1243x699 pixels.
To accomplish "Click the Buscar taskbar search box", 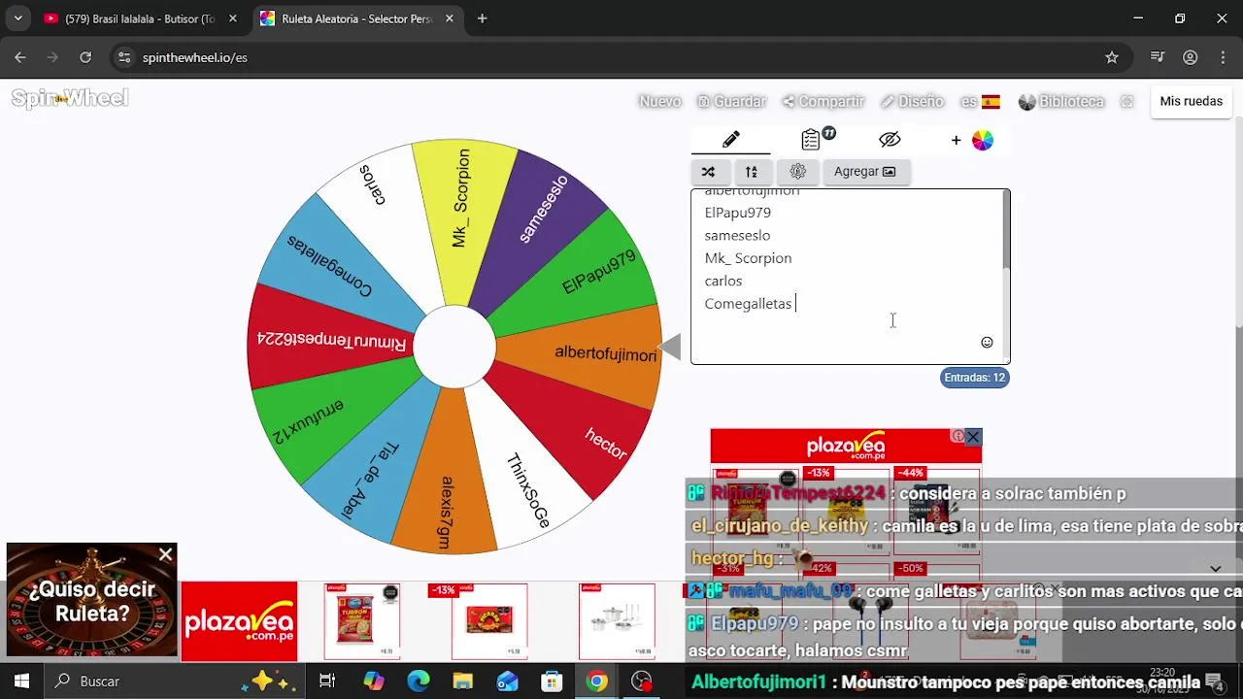I will pos(175,682).
